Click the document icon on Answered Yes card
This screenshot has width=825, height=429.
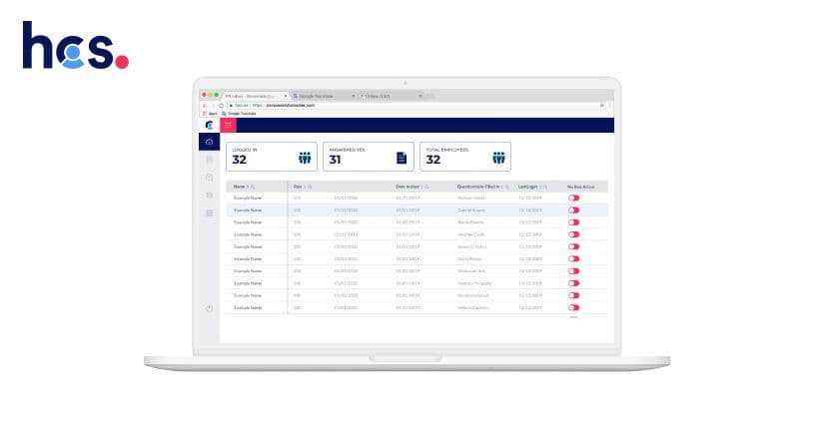(x=402, y=158)
